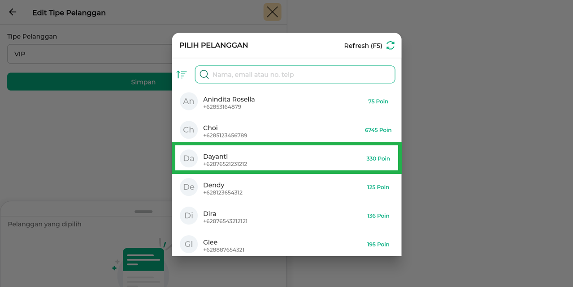This screenshot has height=288, width=573.
Task: Click the magnifier search icon
Action: click(204, 75)
